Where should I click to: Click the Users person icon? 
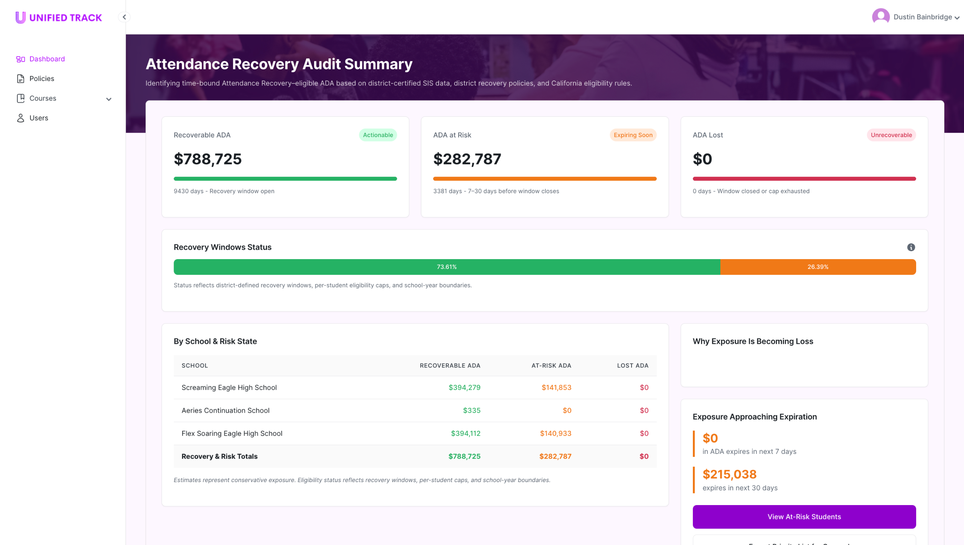(20, 118)
